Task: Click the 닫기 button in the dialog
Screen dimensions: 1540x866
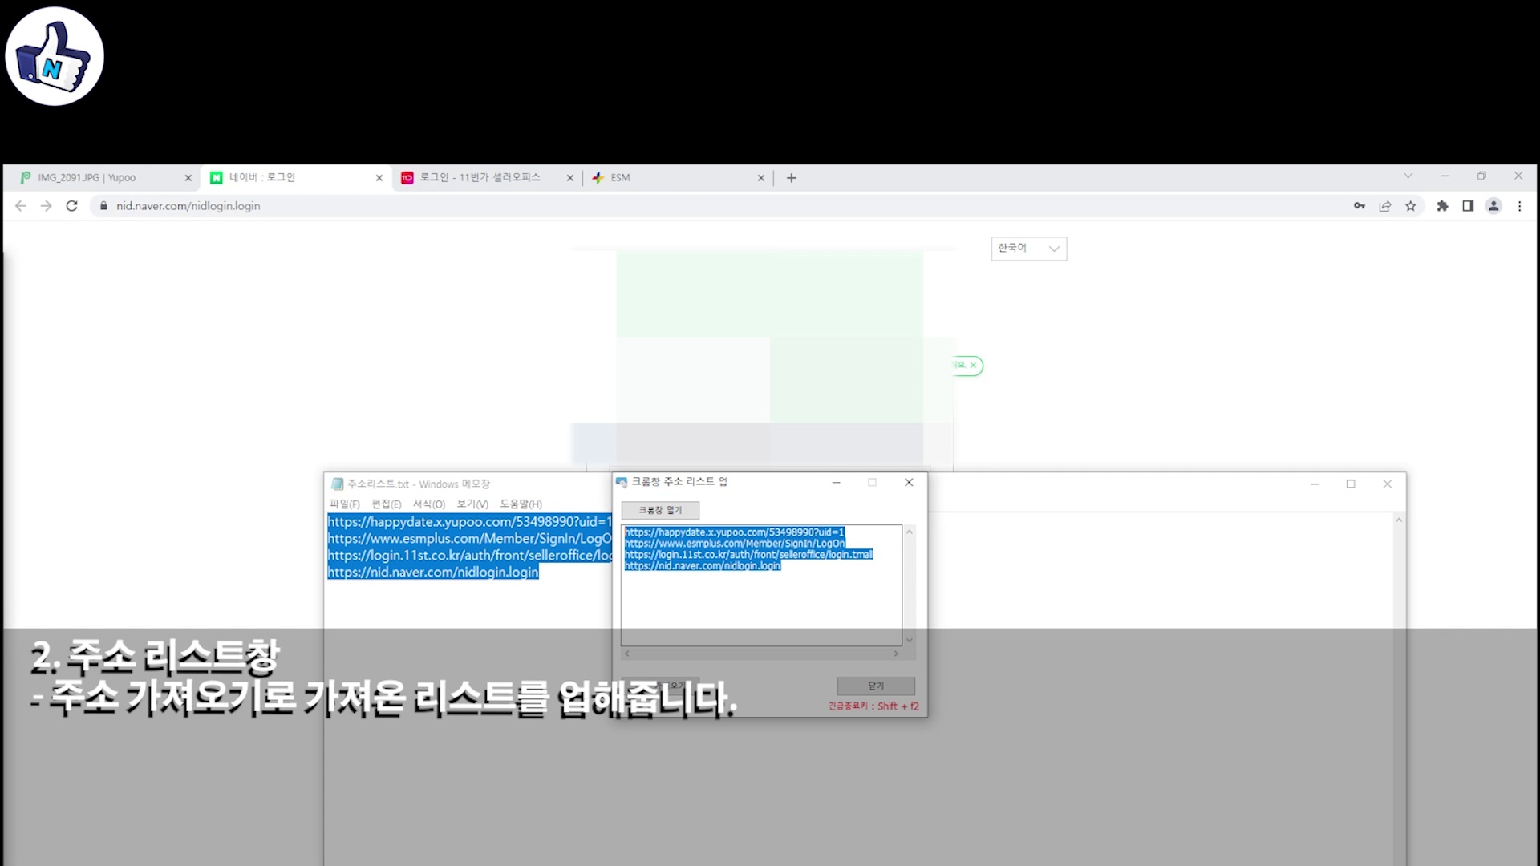Action: point(876,686)
